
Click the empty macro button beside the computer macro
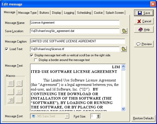coord(11,92)
